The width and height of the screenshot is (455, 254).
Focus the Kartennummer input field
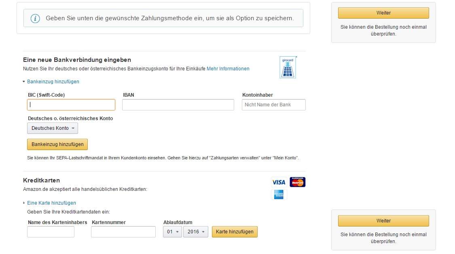[x=123, y=232]
